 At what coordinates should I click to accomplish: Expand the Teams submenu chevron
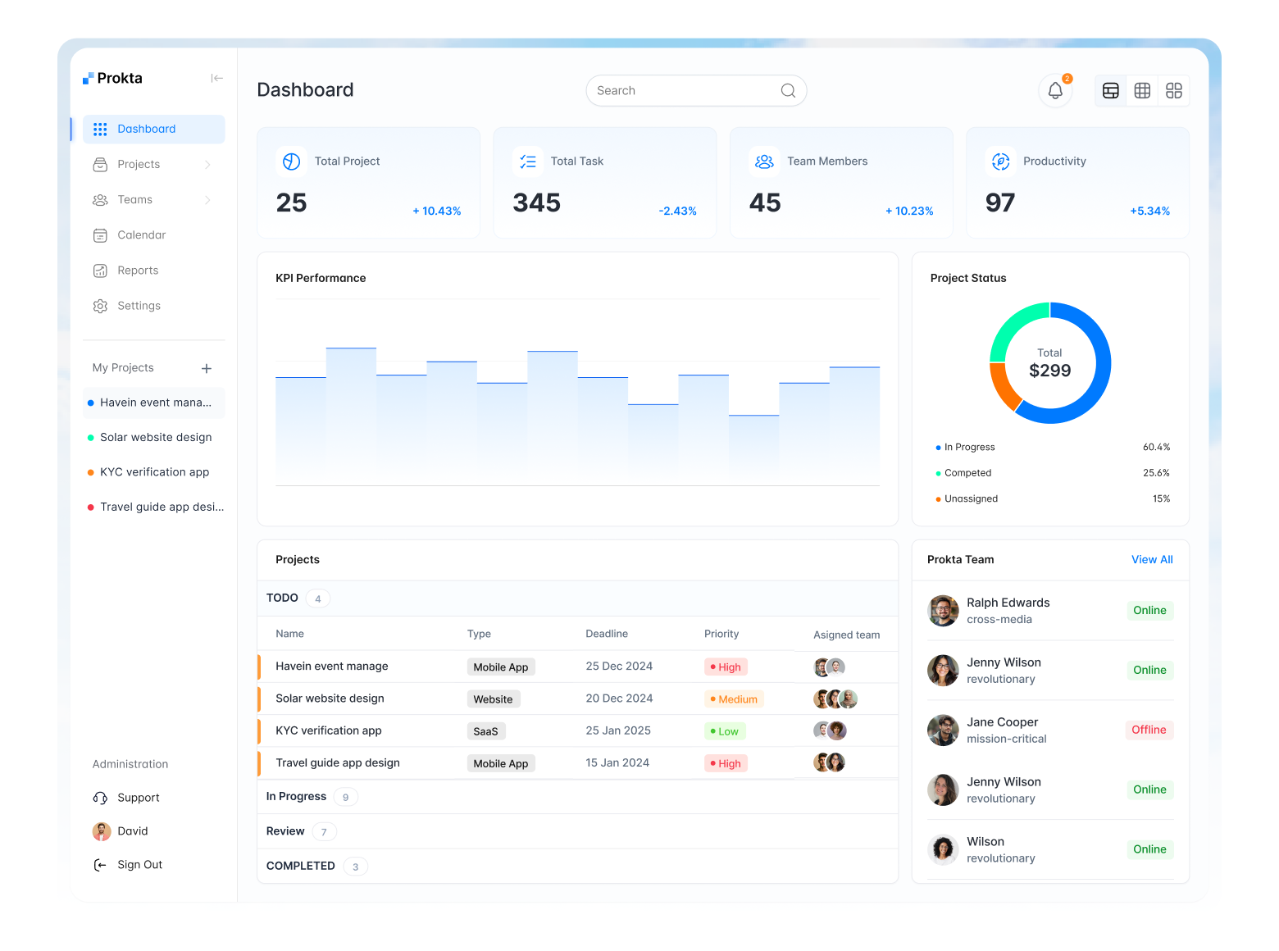coord(207,200)
